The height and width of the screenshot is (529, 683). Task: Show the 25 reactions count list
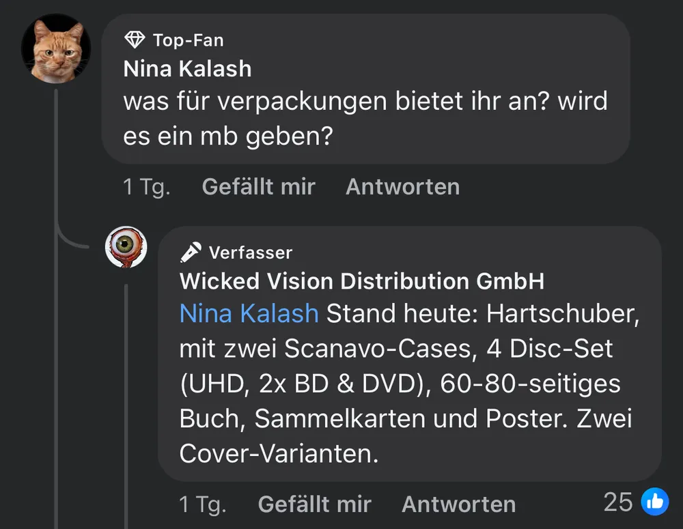[x=618, y=502]
